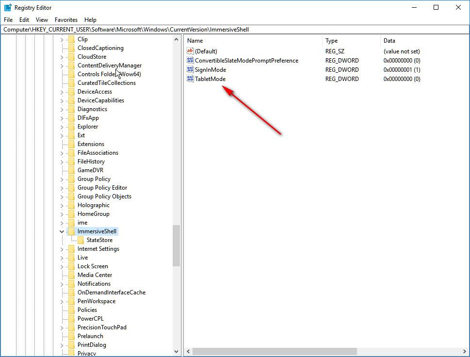Expand the CloudStore key
The height and width of the screenshot is (357, 470).
pyautogui.click(x=62, y=57)
